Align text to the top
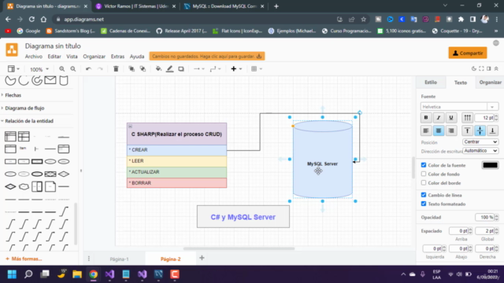 467,130
